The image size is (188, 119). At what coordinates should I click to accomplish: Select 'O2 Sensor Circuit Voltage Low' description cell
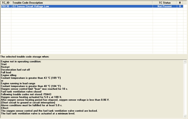pos(82,6)
